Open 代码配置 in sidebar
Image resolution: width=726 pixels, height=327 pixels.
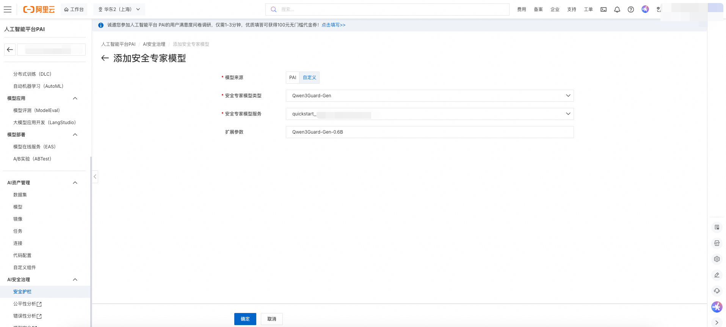[x=22, y=255]
